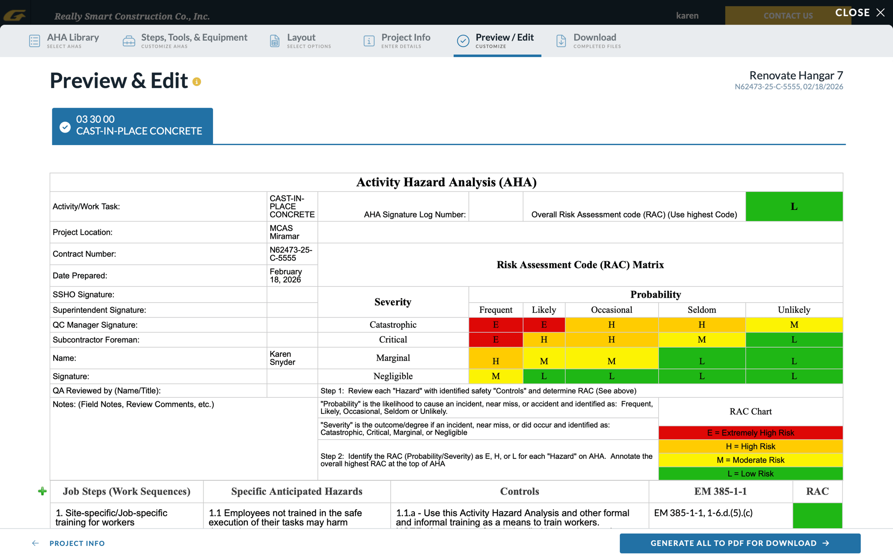Click the SSHO Signature blank cell

pos(292,295)
